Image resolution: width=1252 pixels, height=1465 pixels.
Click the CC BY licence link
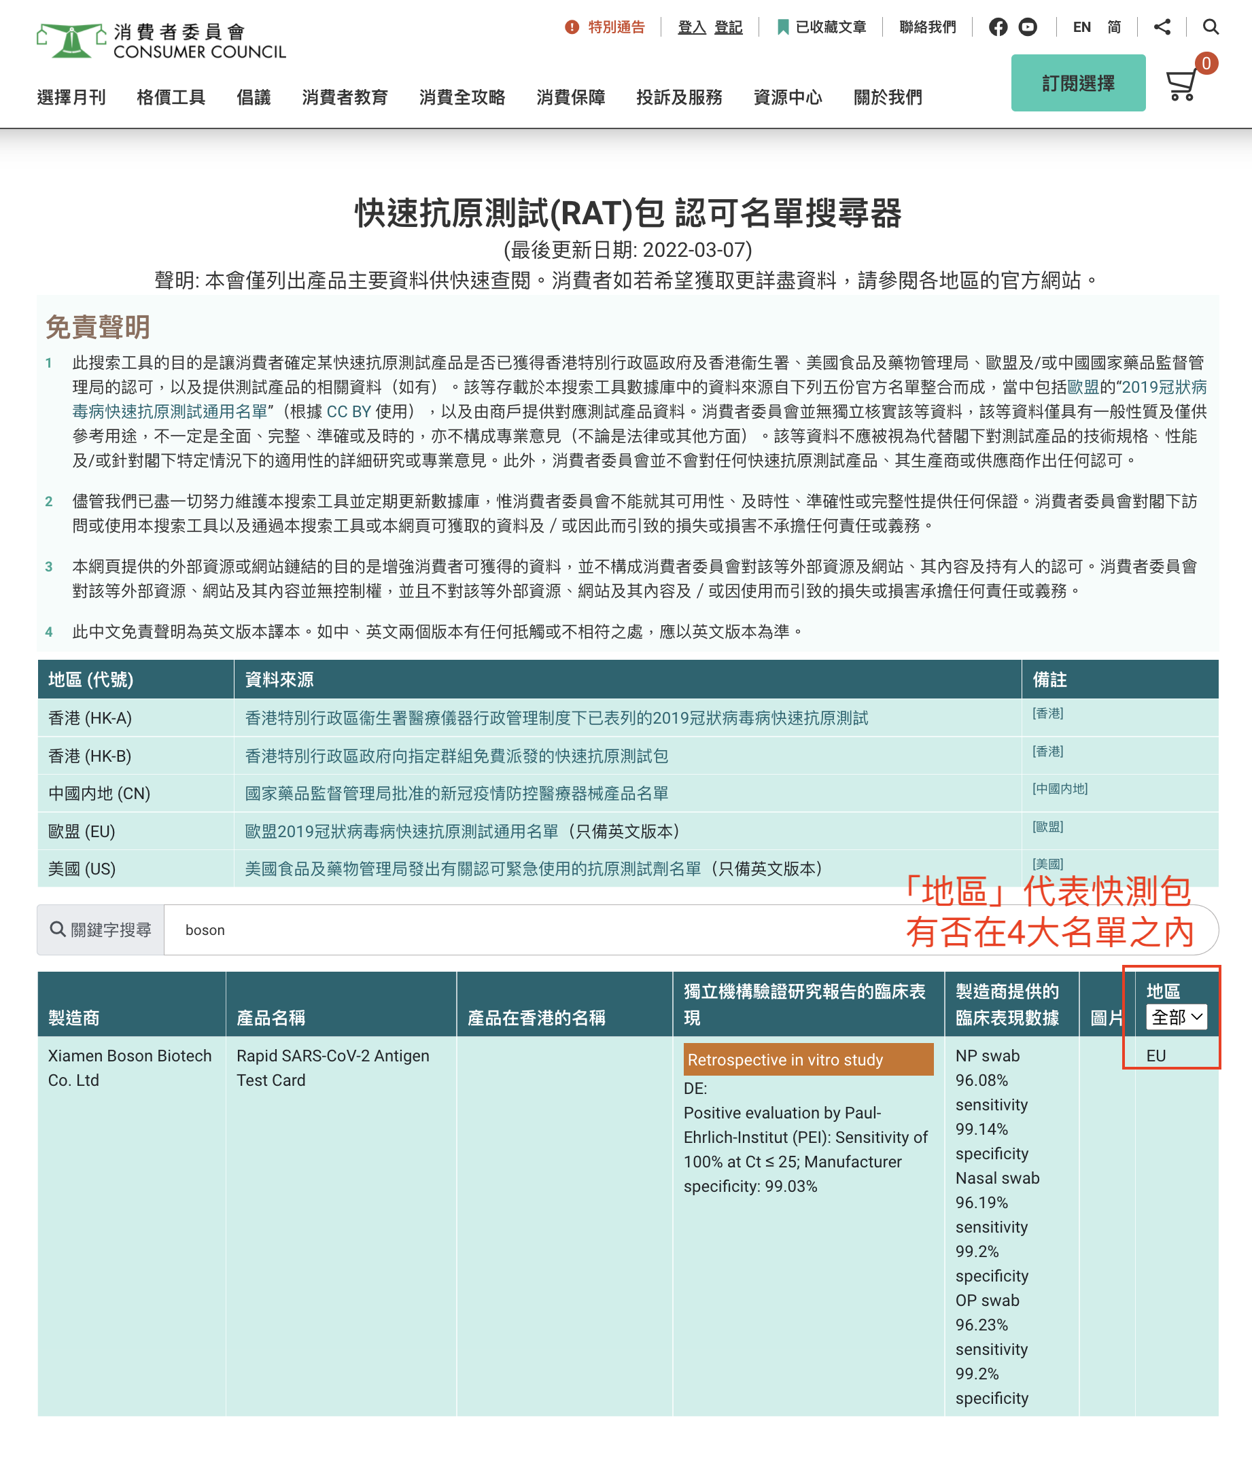pos(349,412)
